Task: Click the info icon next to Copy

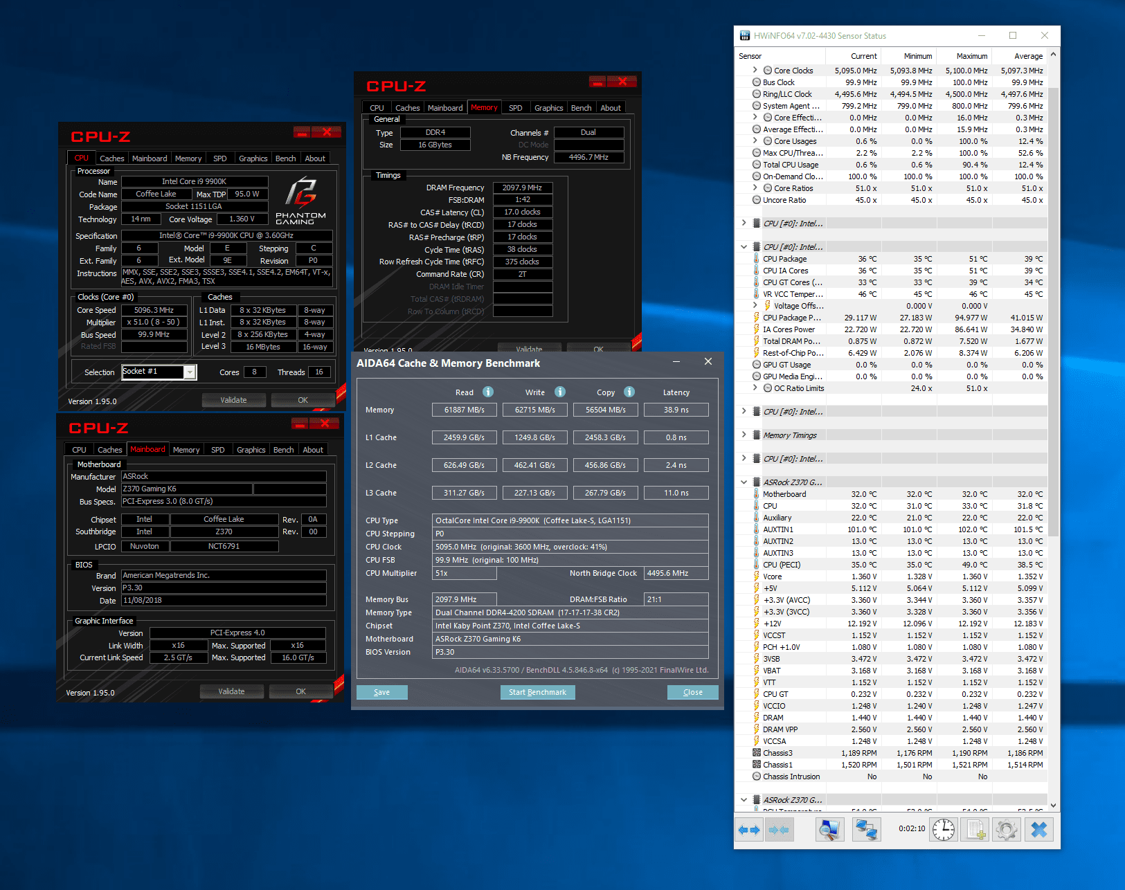Action: [629, 392]
